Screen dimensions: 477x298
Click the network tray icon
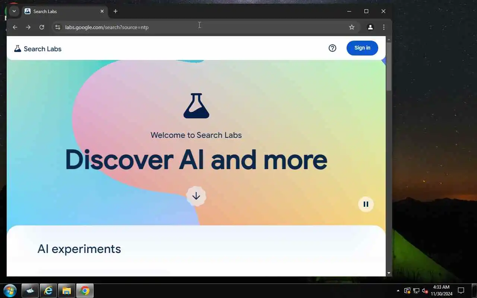click(x=416, y=291)
